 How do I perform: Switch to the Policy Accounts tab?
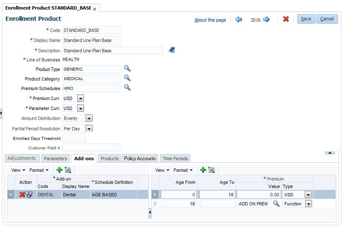[x=140, y=159]
